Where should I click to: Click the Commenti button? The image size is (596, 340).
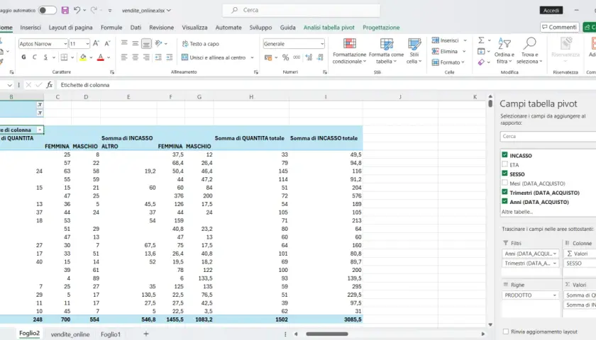559,27
